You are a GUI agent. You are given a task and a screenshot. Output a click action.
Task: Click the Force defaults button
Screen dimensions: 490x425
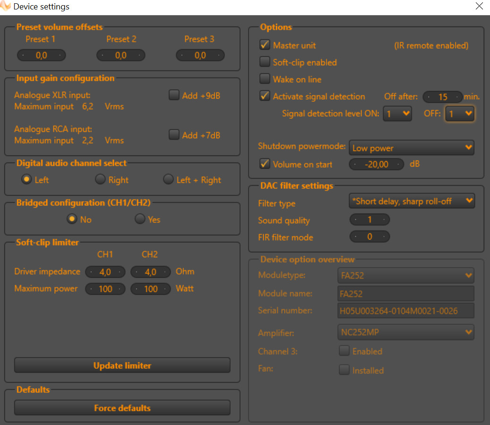pos(122,408)
